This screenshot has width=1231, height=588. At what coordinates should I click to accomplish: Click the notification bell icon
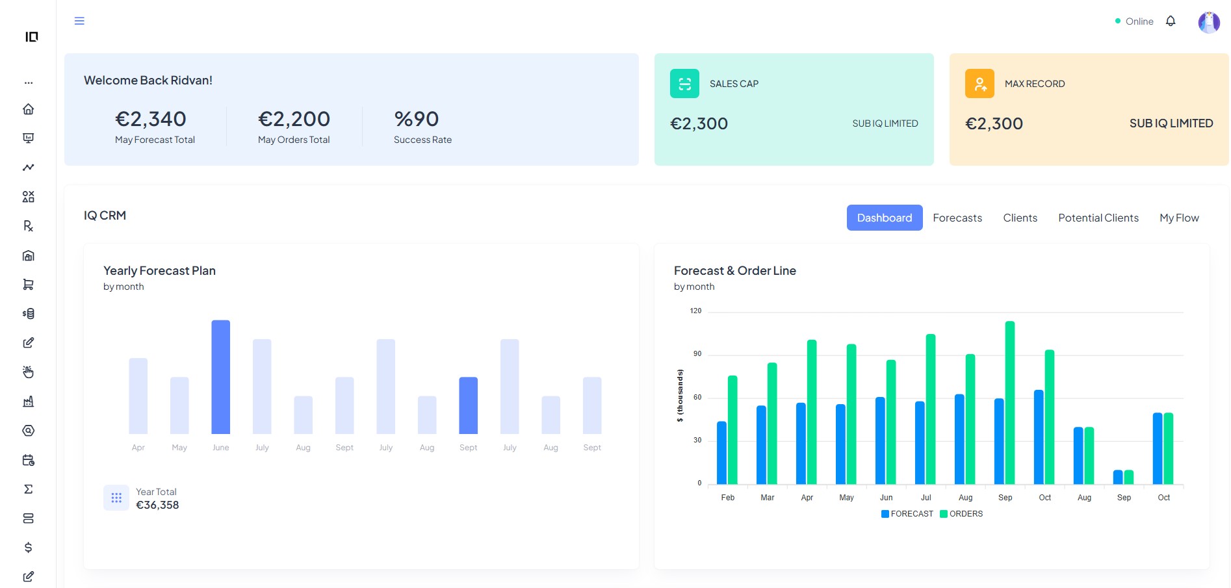(x=1171, y=21)
